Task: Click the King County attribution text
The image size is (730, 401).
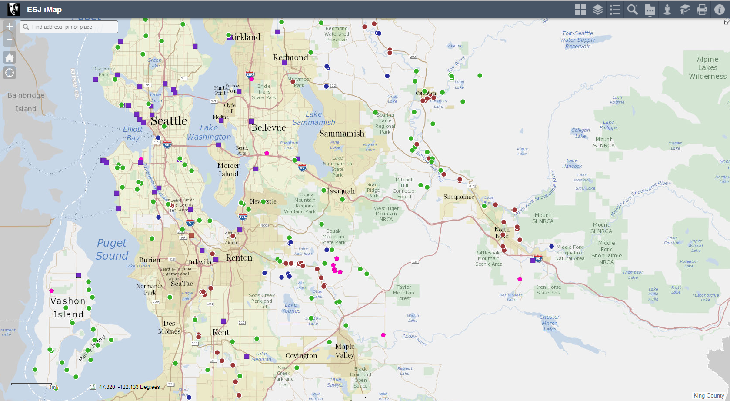Action: [708, 396]
